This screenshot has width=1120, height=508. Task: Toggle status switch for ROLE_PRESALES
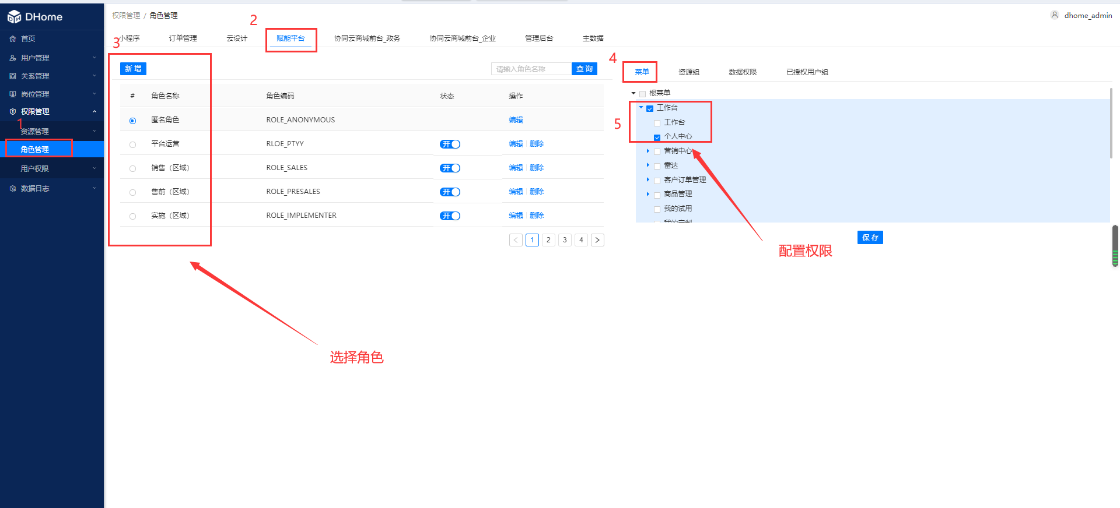point(450,192)
